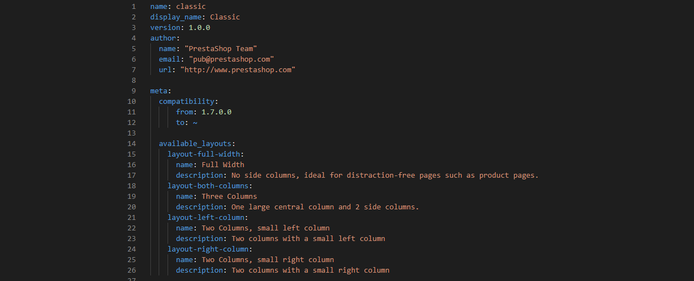Open the http://www.prestashop.com URL string
694x281 pixels.
point(238,70)
